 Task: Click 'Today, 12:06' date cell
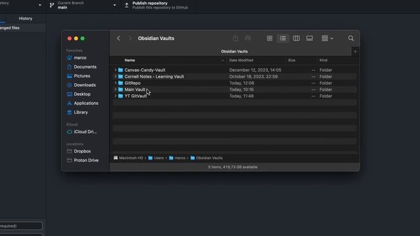click(241, 83)
